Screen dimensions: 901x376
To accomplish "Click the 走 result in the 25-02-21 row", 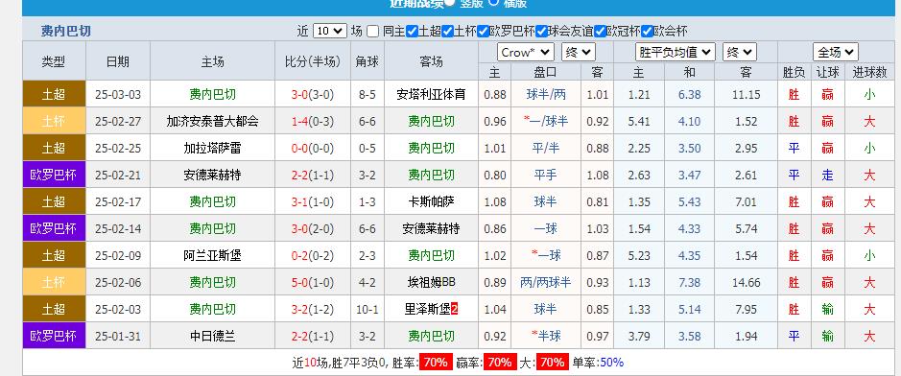I will [x=827, y=176].
